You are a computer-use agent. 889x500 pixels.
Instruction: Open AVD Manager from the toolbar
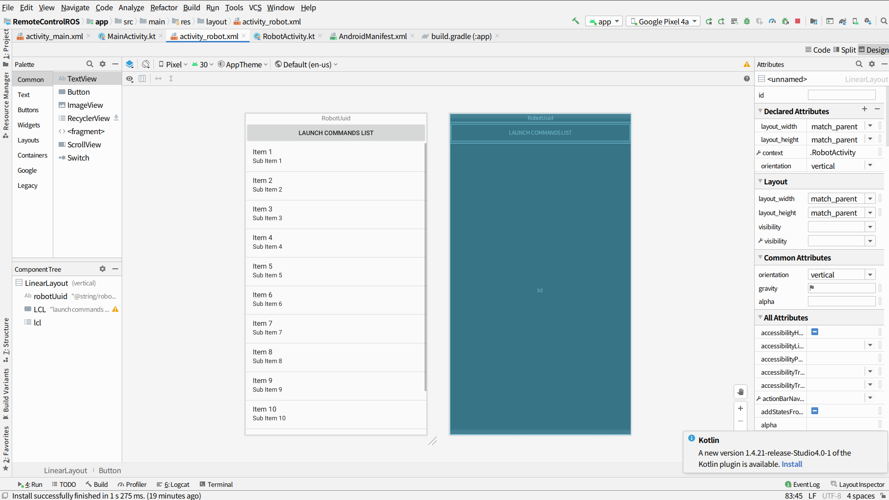pos(855,21)
